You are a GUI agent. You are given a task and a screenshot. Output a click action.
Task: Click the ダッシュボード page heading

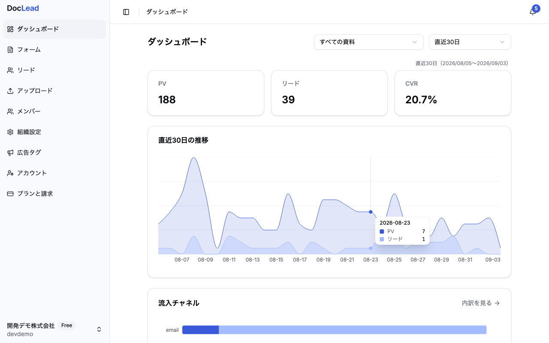(x=177, y=42)
